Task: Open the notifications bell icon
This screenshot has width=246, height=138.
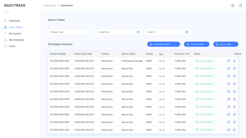Action: (x=233, y=5)
